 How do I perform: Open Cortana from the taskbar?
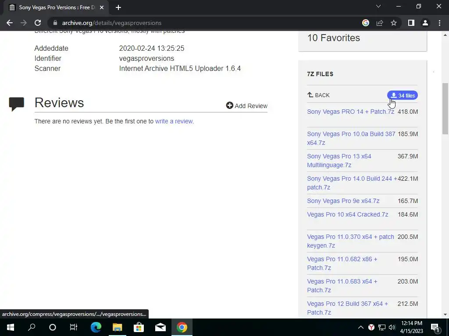pyautogui.click(x=53, y=327)
